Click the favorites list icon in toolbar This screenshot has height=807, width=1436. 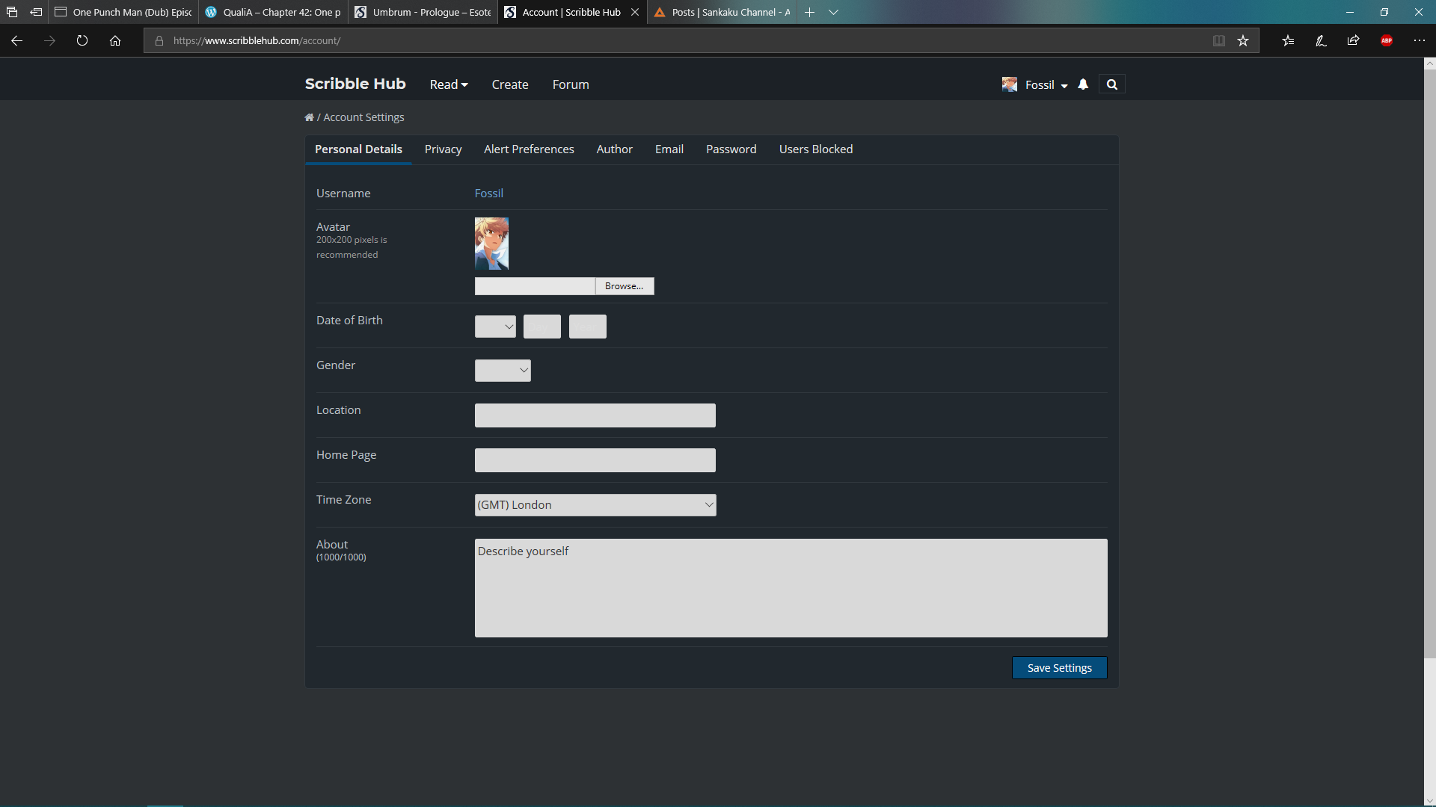click(1288, 40)
